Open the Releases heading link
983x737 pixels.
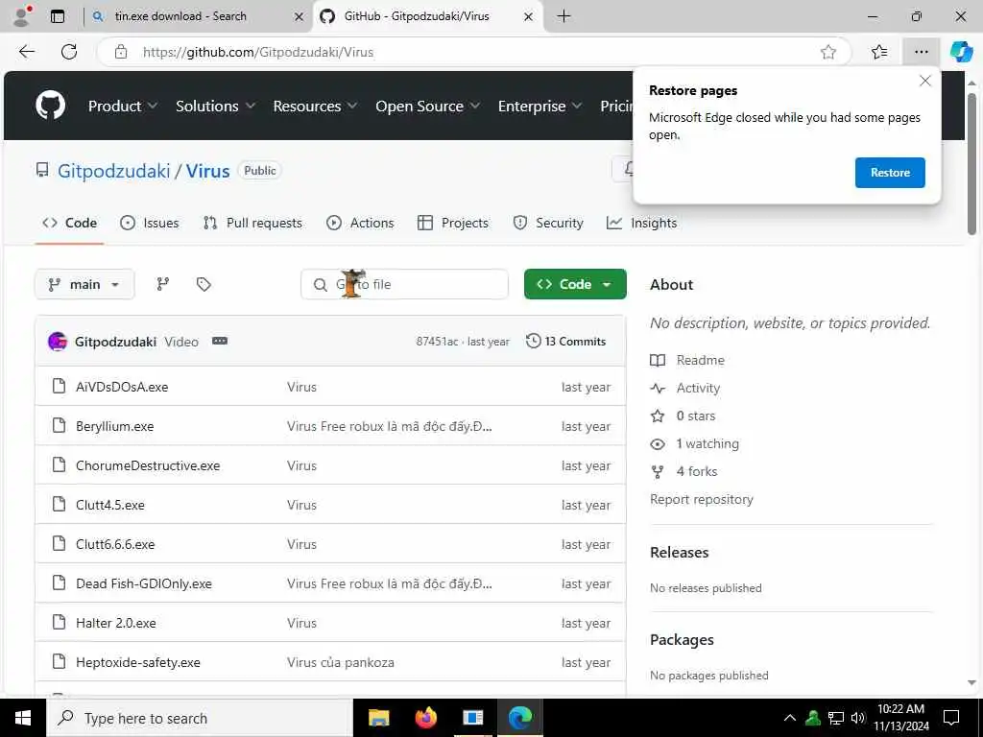[x=679, y=552]
